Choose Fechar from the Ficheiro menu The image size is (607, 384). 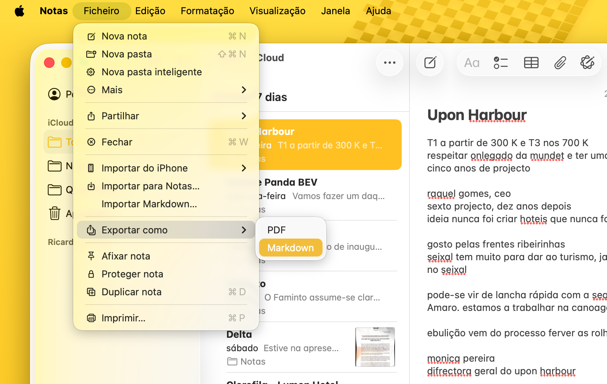[x=166, y=142]
